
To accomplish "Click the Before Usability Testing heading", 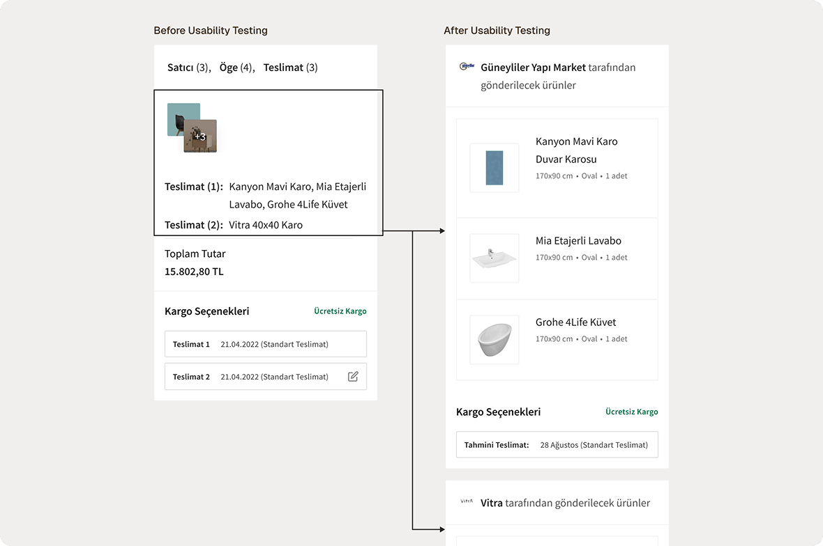I will (210, 30).
